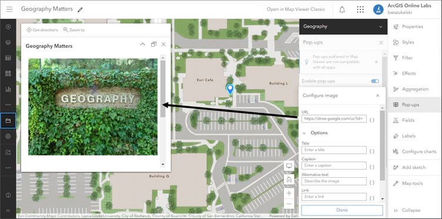The width and height of the screenshot is (442, 219).
Task: Click the pop-up vertical scrollbar
Action: [163, 88]
